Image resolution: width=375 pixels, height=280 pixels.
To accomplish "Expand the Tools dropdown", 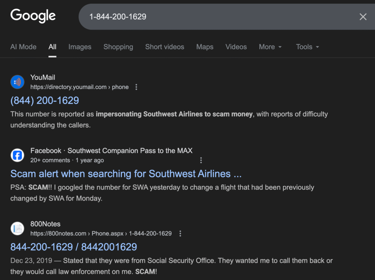I will click(307, 47).
